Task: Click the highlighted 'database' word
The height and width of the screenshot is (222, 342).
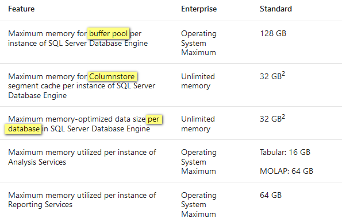Action: (24, 129)
